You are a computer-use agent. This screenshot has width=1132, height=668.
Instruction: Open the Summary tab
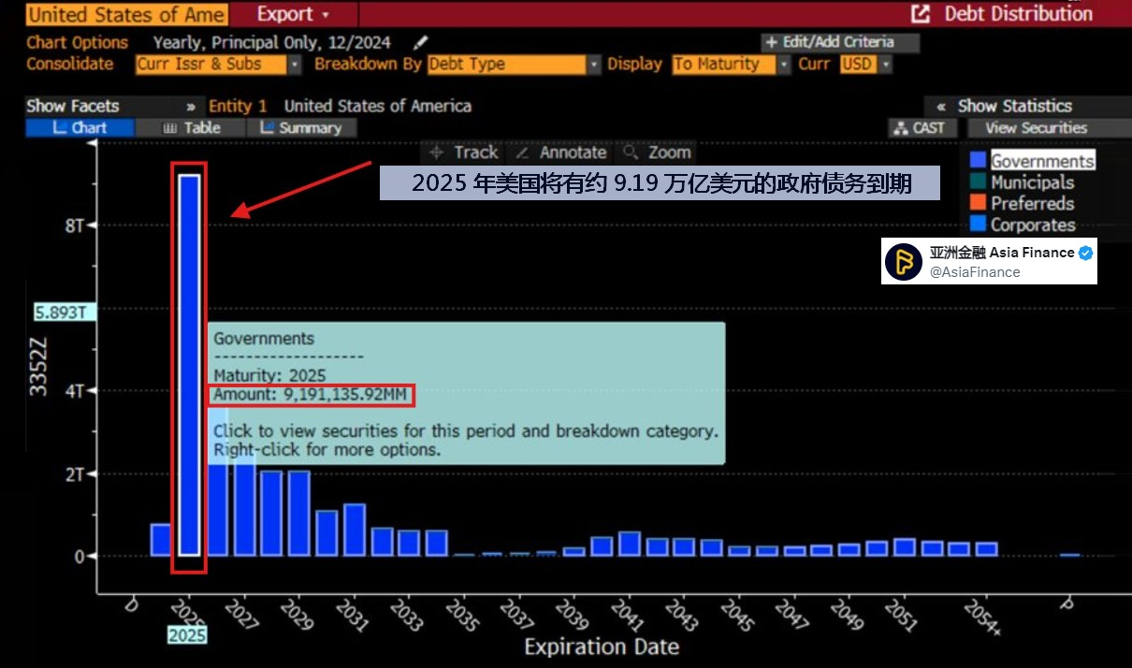(301, 128)
